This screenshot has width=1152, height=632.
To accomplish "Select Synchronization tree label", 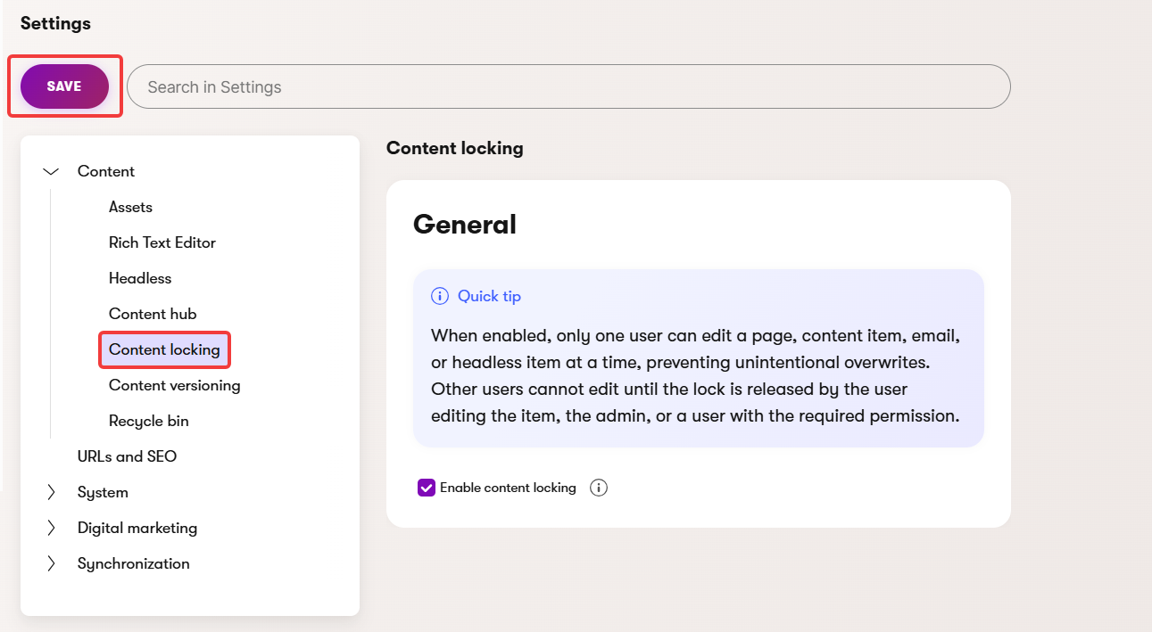I will (134, 563).
